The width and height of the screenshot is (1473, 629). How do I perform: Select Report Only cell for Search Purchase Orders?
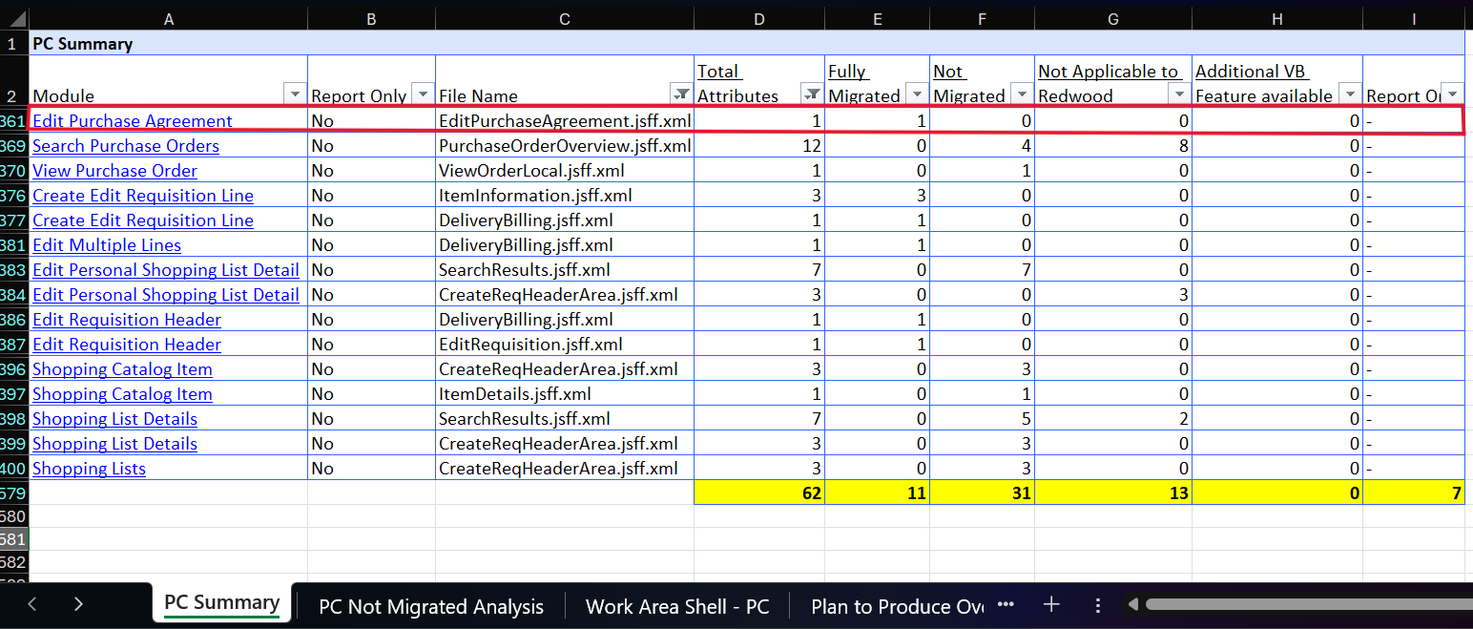371,146
